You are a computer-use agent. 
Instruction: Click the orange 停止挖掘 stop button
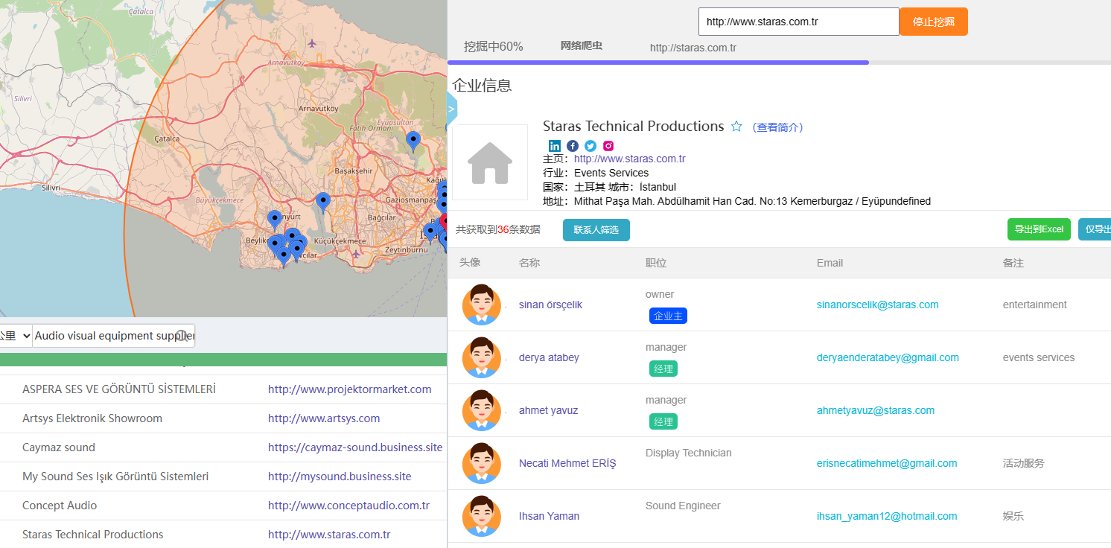(x=934, y=22)
